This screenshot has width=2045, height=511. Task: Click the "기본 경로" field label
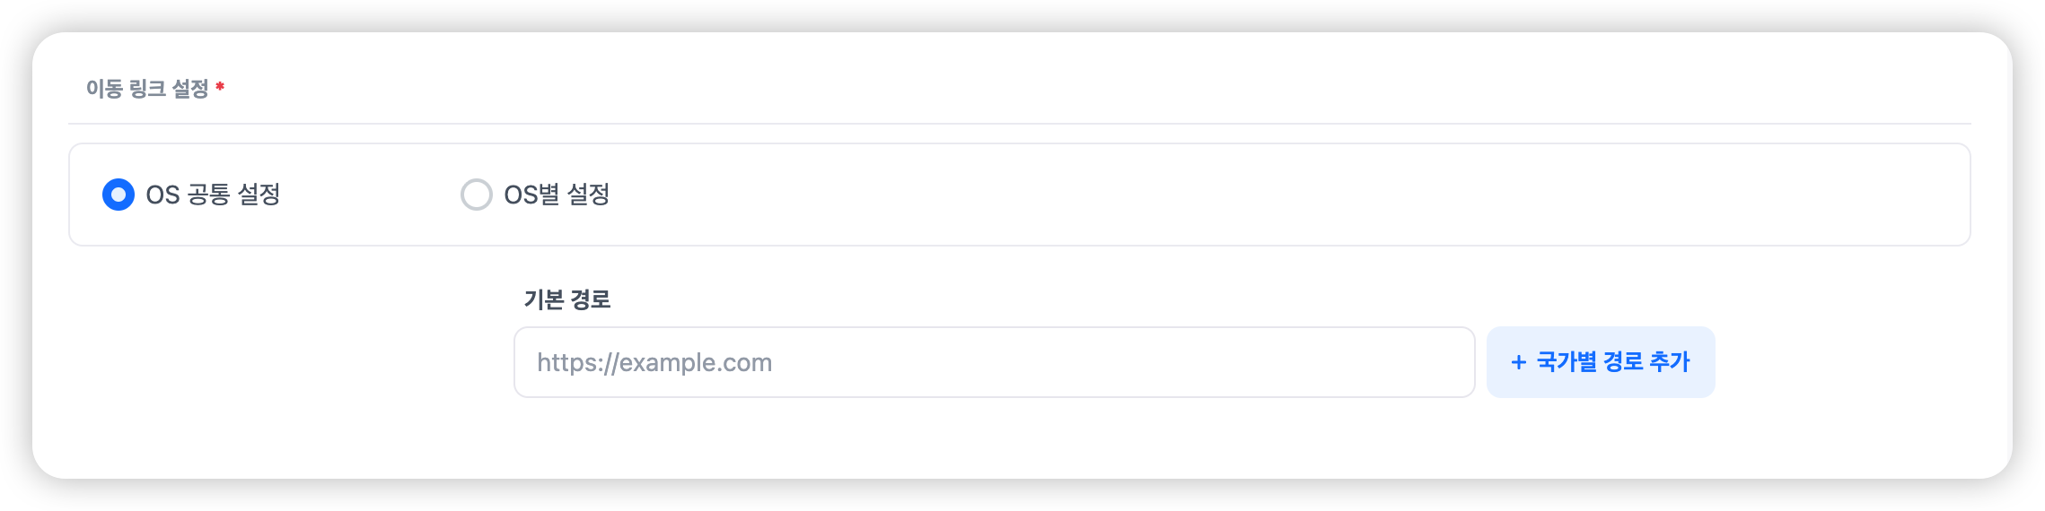tap(567, 299)
